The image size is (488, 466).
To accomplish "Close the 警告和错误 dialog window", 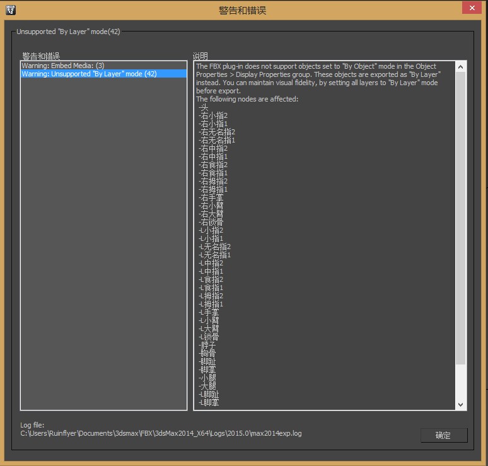I will tap(472, 8).
